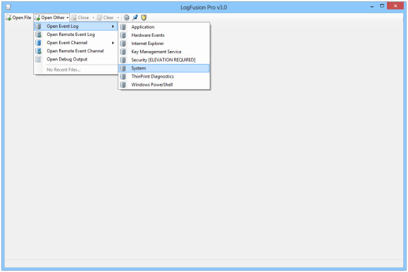Open settings via the gear icon

coord(126,18)
